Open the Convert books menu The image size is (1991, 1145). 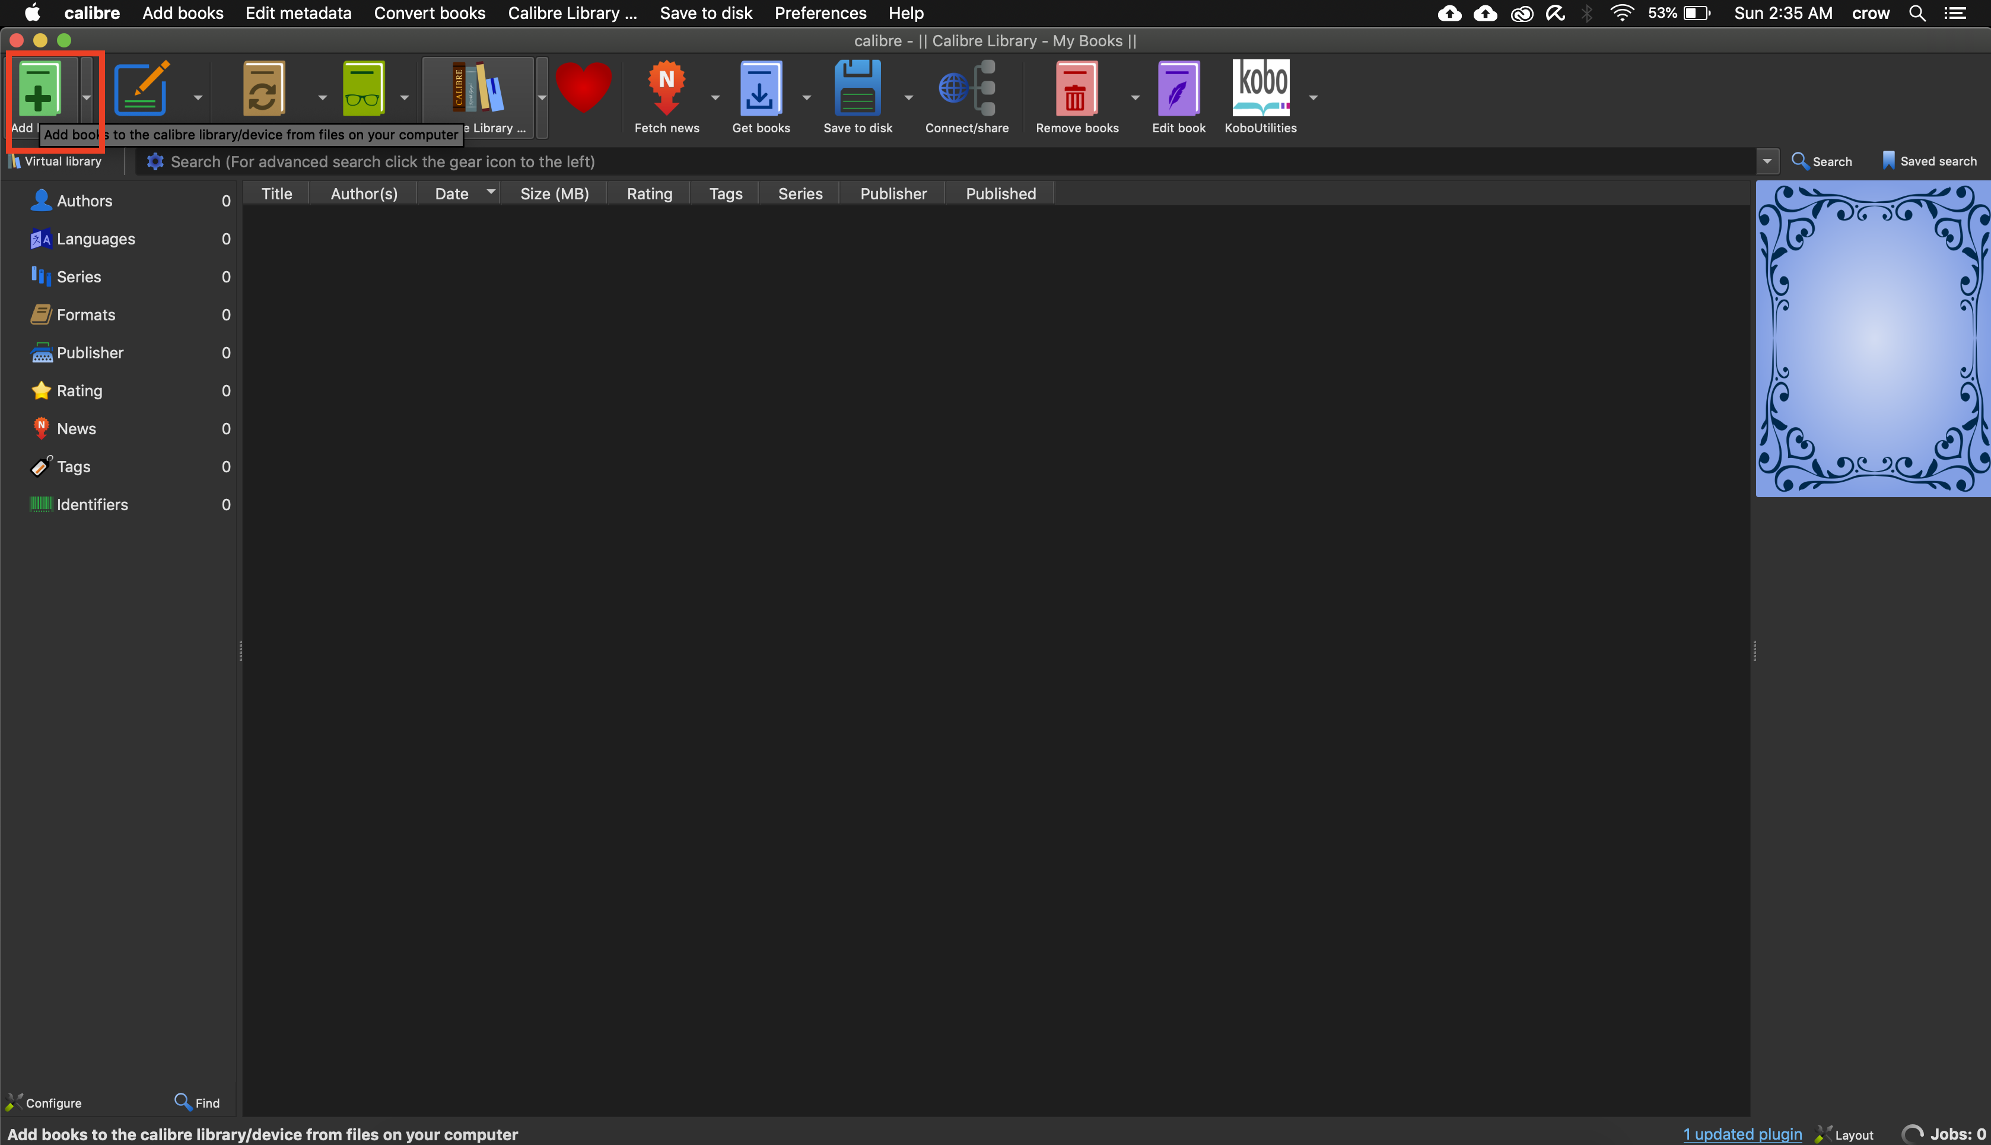(430, 12)
